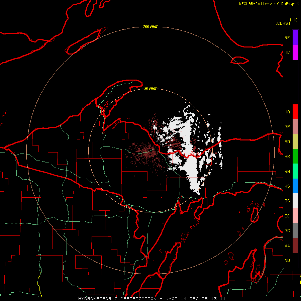
Task: Click the BI legend label
Action: point(287,245)
